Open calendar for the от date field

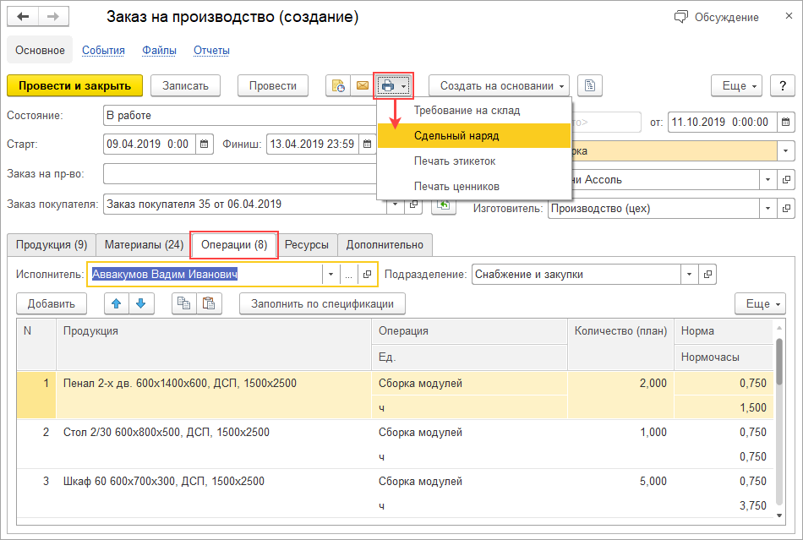785,123
